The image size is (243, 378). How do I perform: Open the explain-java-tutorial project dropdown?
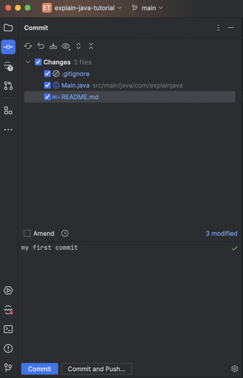click(x=83, y=8)
